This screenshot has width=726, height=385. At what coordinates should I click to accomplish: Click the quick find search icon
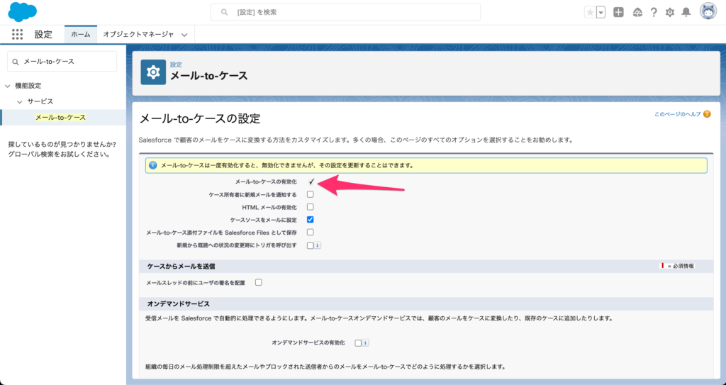16,62
